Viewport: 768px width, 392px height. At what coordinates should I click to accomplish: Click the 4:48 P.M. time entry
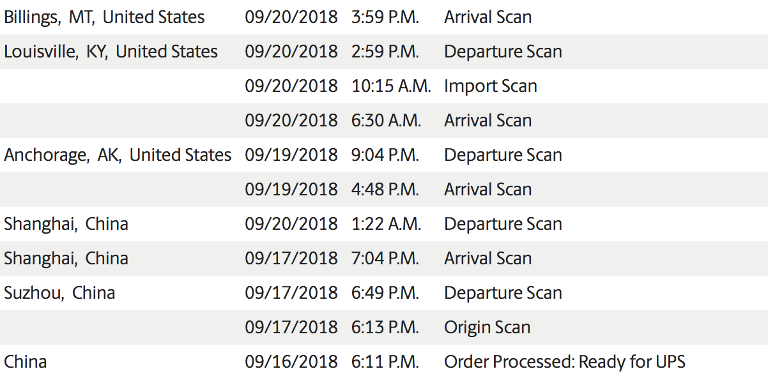[385, 190]
